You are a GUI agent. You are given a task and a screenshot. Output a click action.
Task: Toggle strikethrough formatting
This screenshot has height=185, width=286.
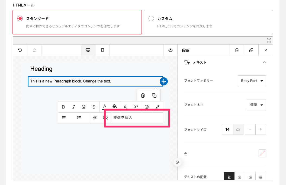coord(94,107)
